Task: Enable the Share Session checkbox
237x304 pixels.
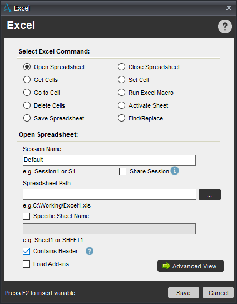Action: [x=122, y=171]
